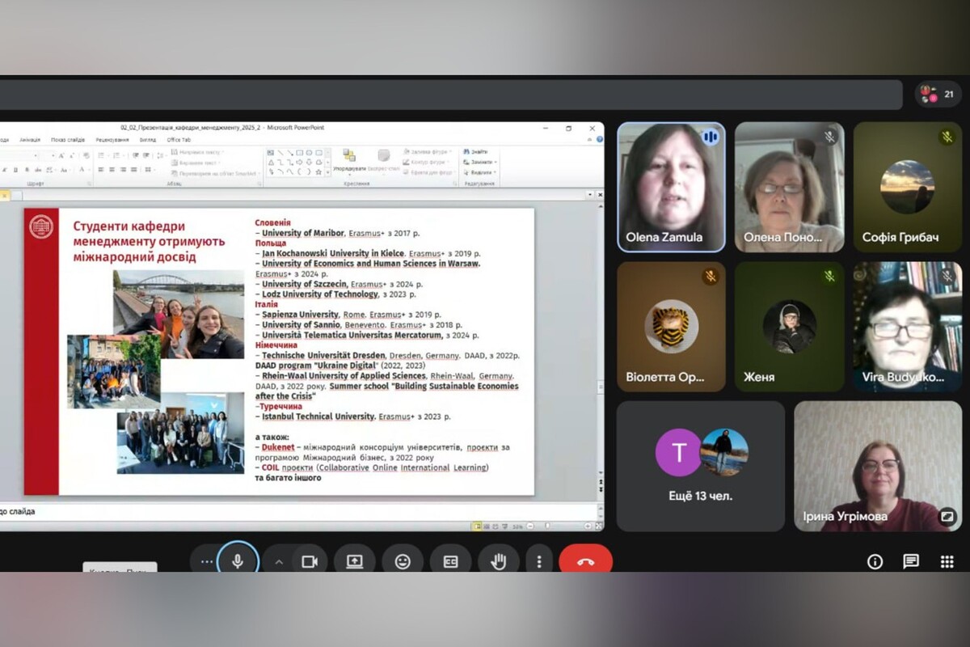
Task: Click the 'Dukenet' text on the slide
Action: (279, 447)
